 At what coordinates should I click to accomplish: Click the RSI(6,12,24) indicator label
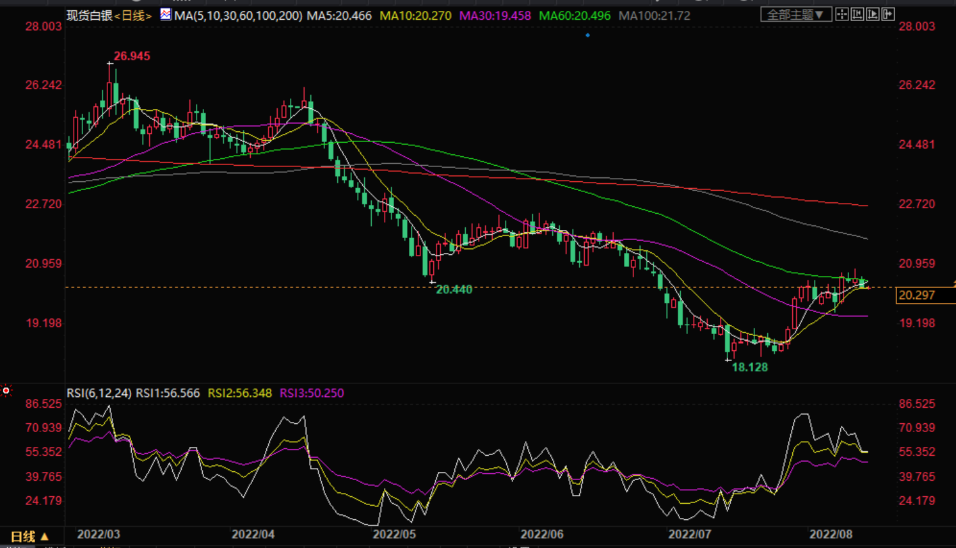[99, 393]
